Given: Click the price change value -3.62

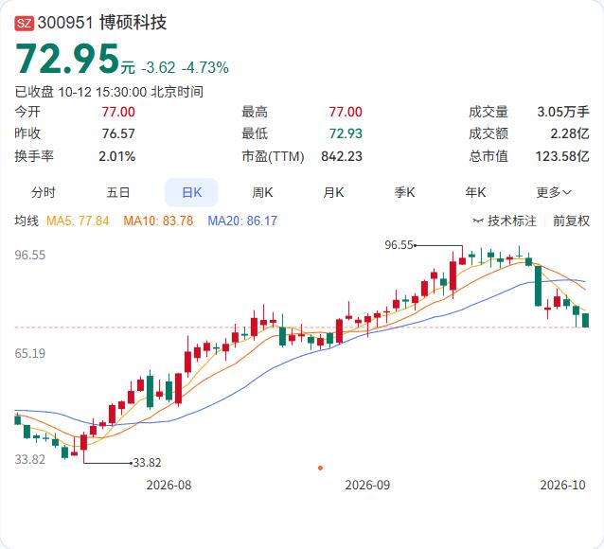Looking at the screenshot, I should 158,68.
